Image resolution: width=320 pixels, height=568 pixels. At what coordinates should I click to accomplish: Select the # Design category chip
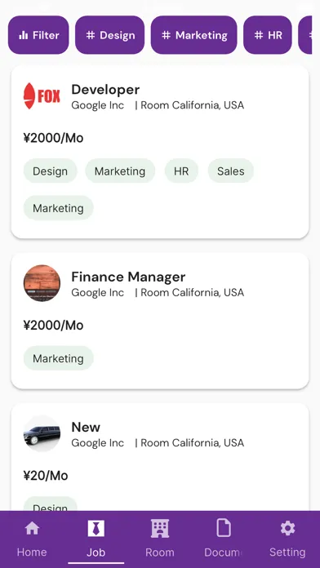coord(110,35)
